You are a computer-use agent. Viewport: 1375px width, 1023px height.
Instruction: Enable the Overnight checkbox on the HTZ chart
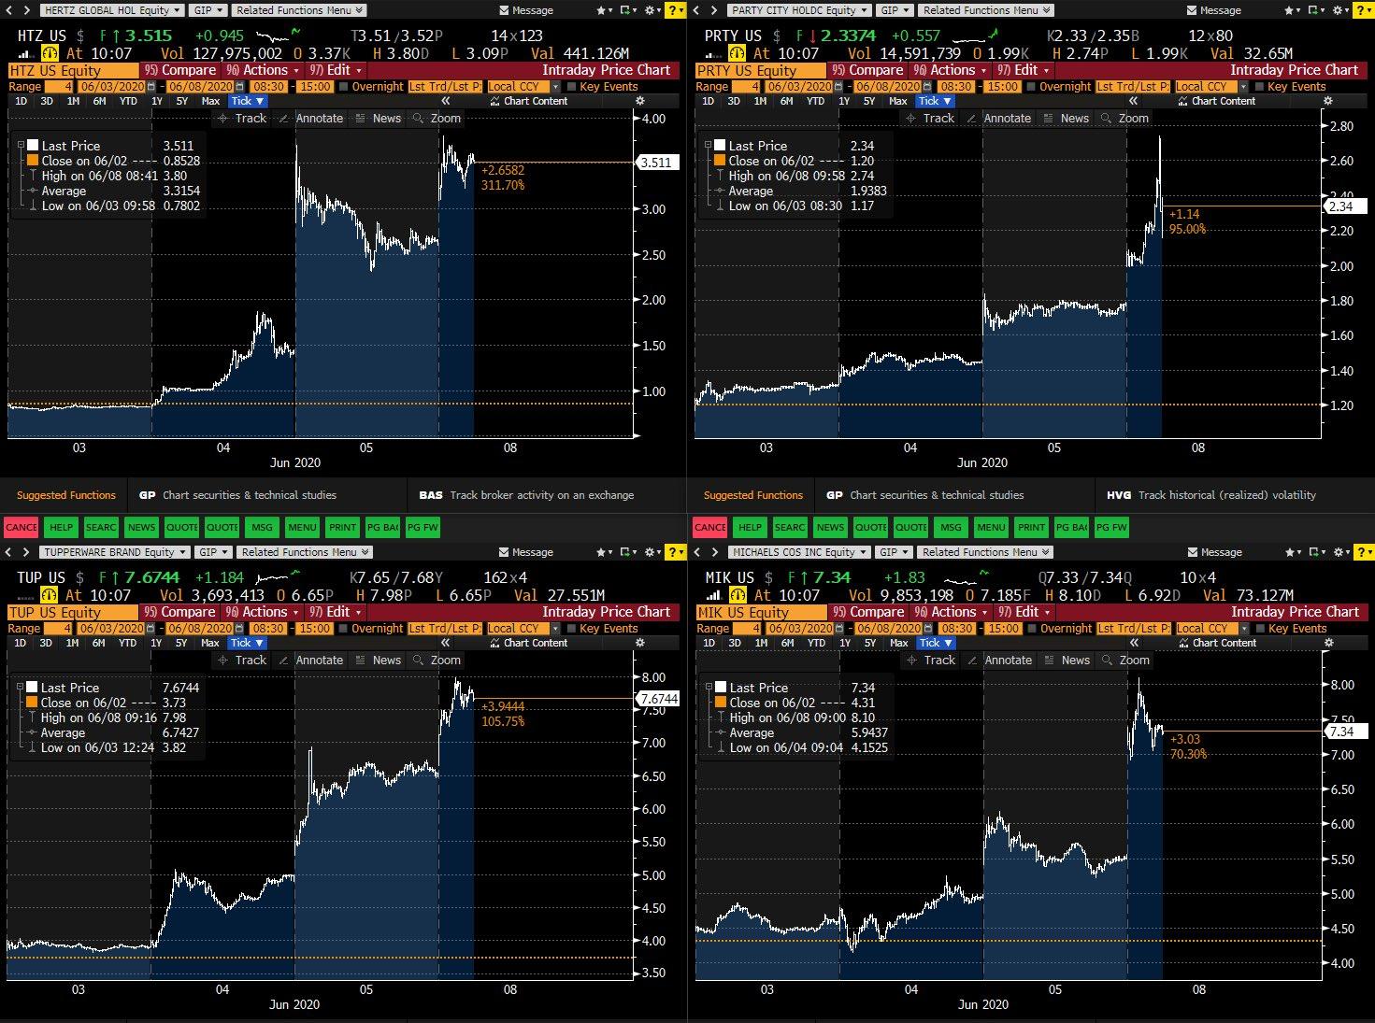[x=344, y=87]
